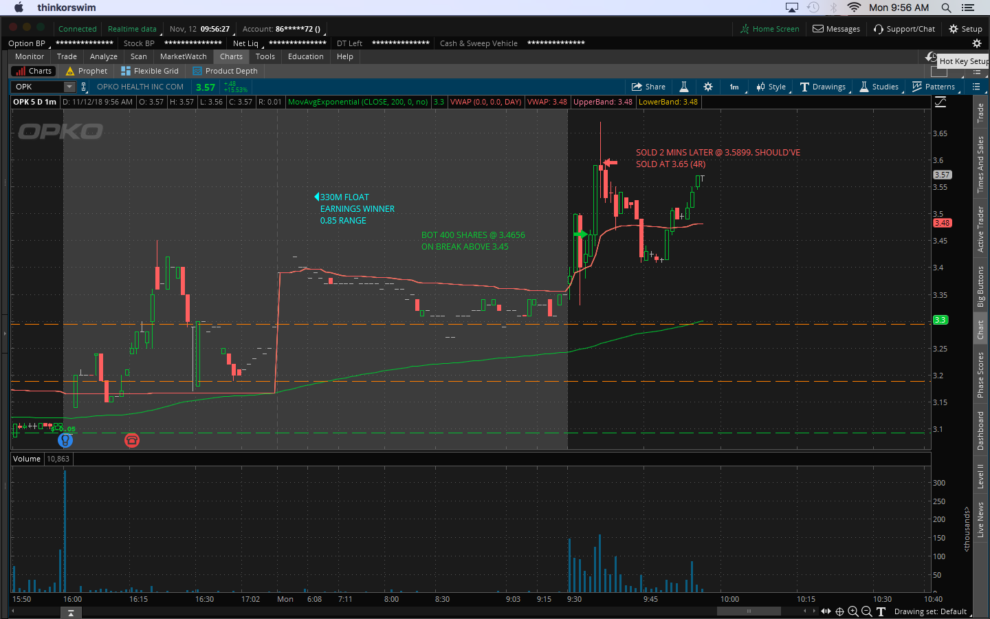Open the Times And Sales side panel
This screenshot has height=619, width=990.
coord(981,164)
